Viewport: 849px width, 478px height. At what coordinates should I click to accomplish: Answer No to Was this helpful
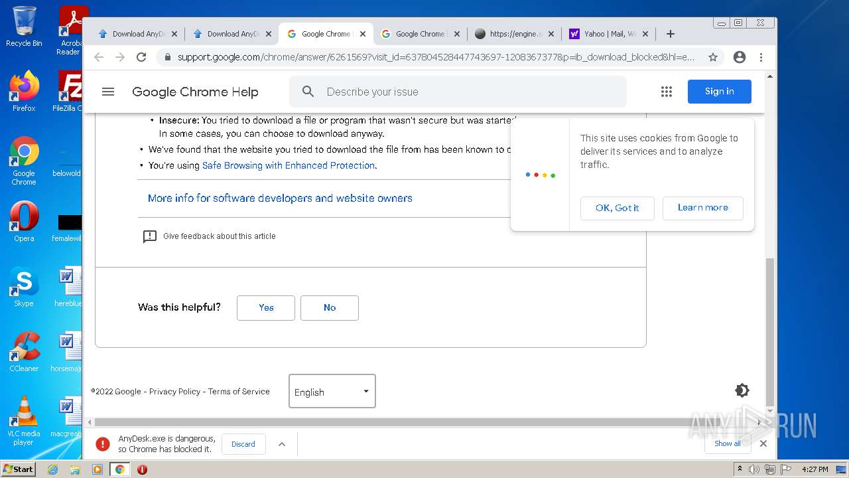pyautogui.click(x=330, y=307)
